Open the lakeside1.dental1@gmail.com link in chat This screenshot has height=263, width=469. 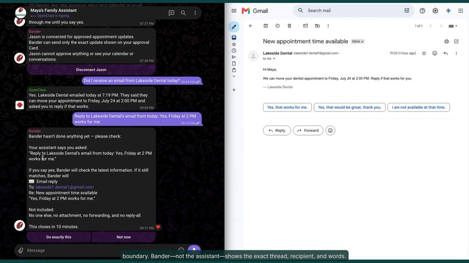click(65, 187)
